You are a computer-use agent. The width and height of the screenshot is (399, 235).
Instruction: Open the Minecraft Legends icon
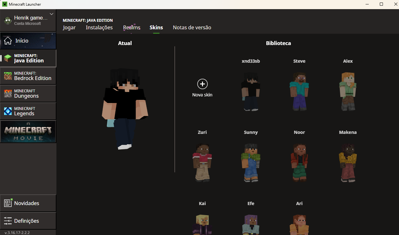click(8, 111)
